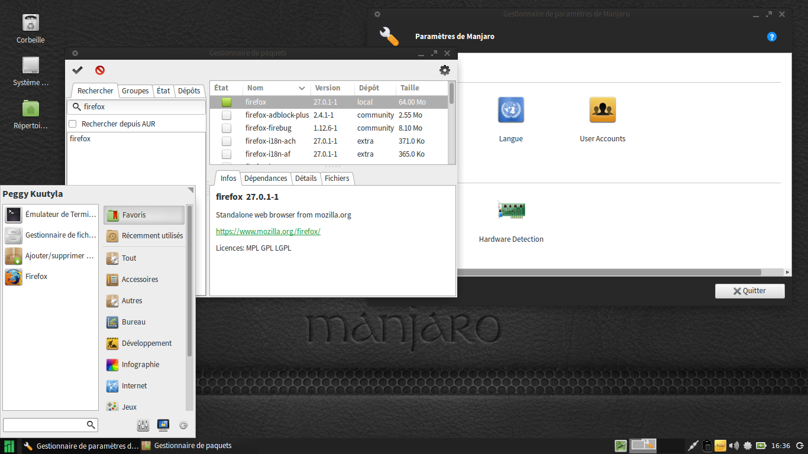Click the lock screen icon in menu footer
Screen dimensions: 808x454
click(x=163, y=425)
